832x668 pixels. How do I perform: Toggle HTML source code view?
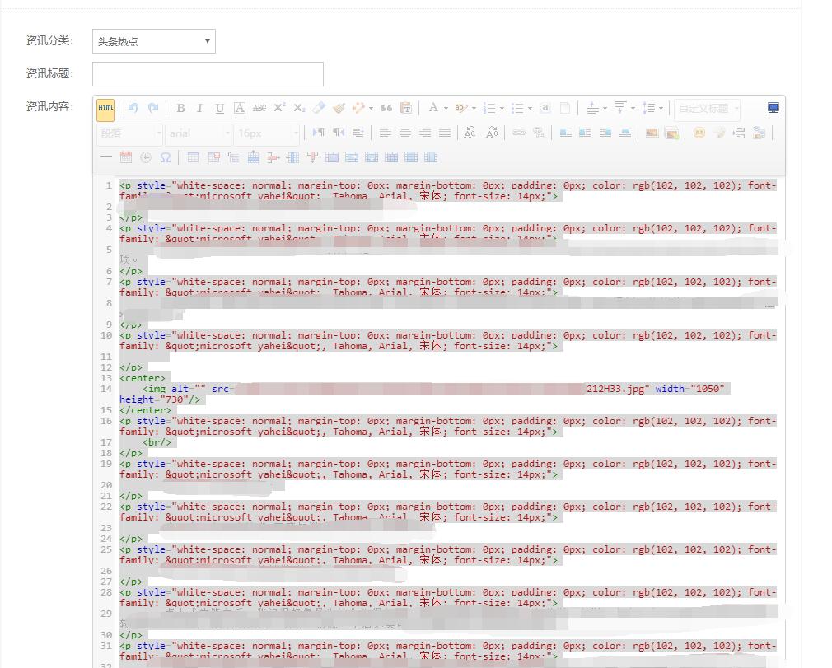click(x=105, y=109)
